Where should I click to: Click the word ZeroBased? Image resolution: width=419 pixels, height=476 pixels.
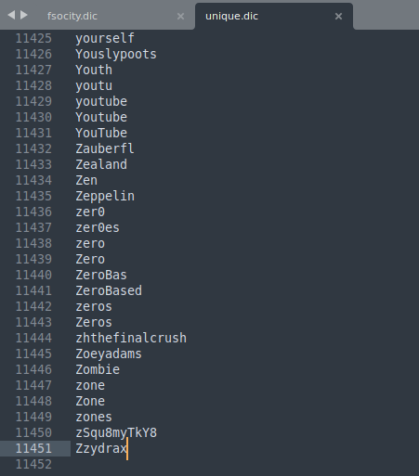[109, 290]
